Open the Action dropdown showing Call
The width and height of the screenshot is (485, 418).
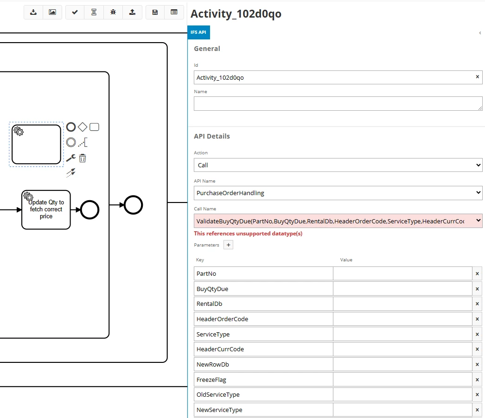coord(338,165)
